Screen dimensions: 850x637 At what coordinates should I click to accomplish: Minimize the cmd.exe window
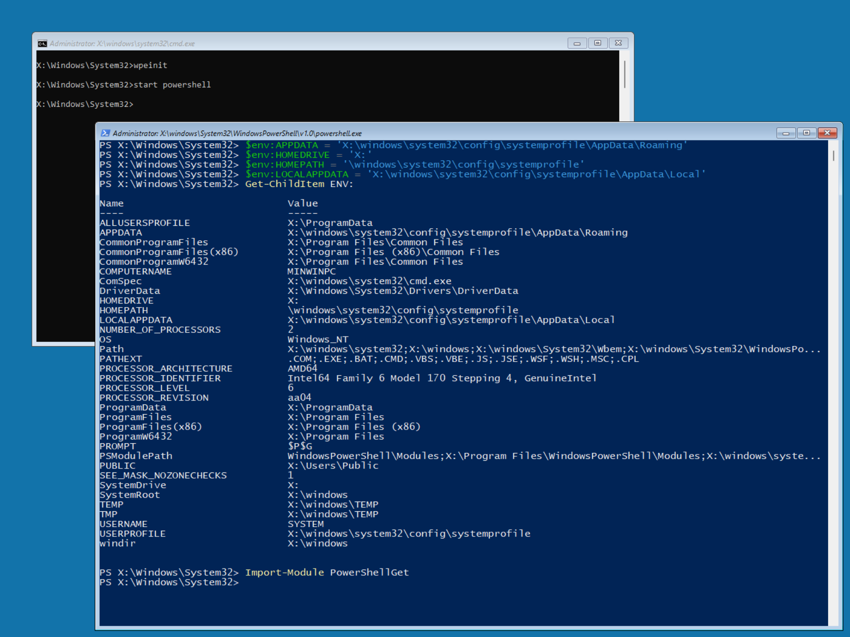click(577, 43)
